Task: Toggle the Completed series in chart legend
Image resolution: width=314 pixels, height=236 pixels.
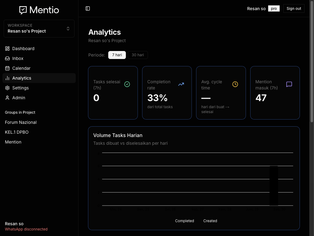Action: 184,221
